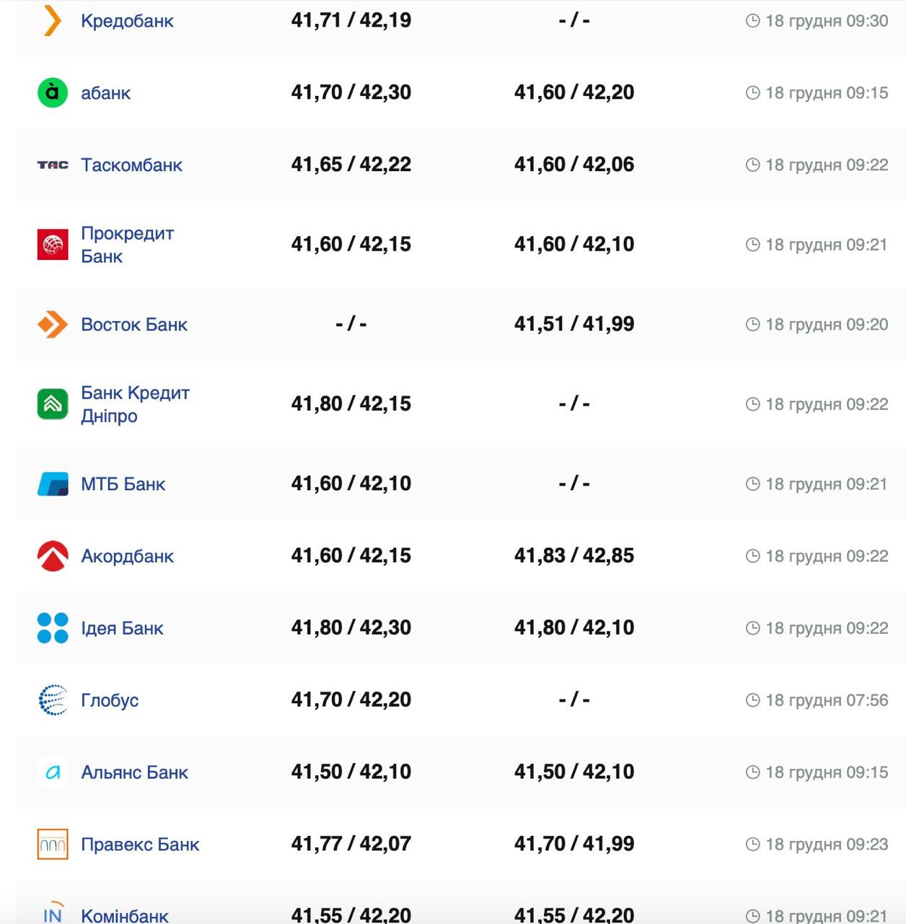Click абанк cash rate 41,70 / 42,30
Image resolution: width=906 pixels, height=924 pixels.
click(x=351, y=92)
